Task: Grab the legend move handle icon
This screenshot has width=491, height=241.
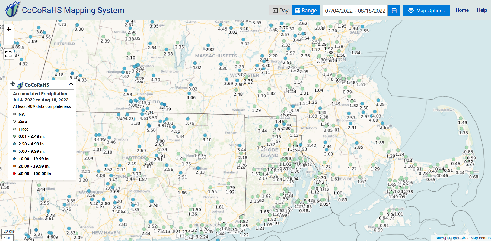Action: click(x=13, y=84)
